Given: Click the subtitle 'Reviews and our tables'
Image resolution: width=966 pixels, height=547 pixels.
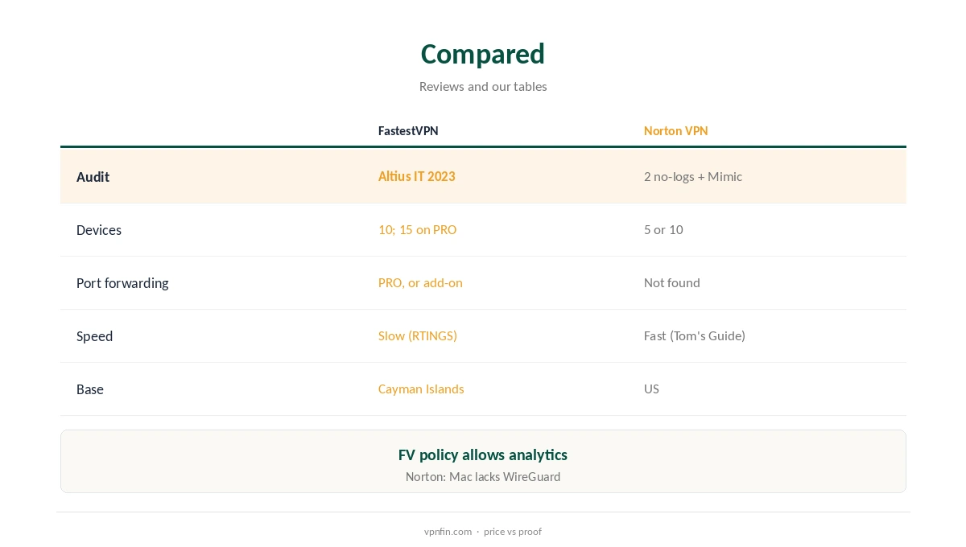Looking at the screenshot, I should pos(483,86).
